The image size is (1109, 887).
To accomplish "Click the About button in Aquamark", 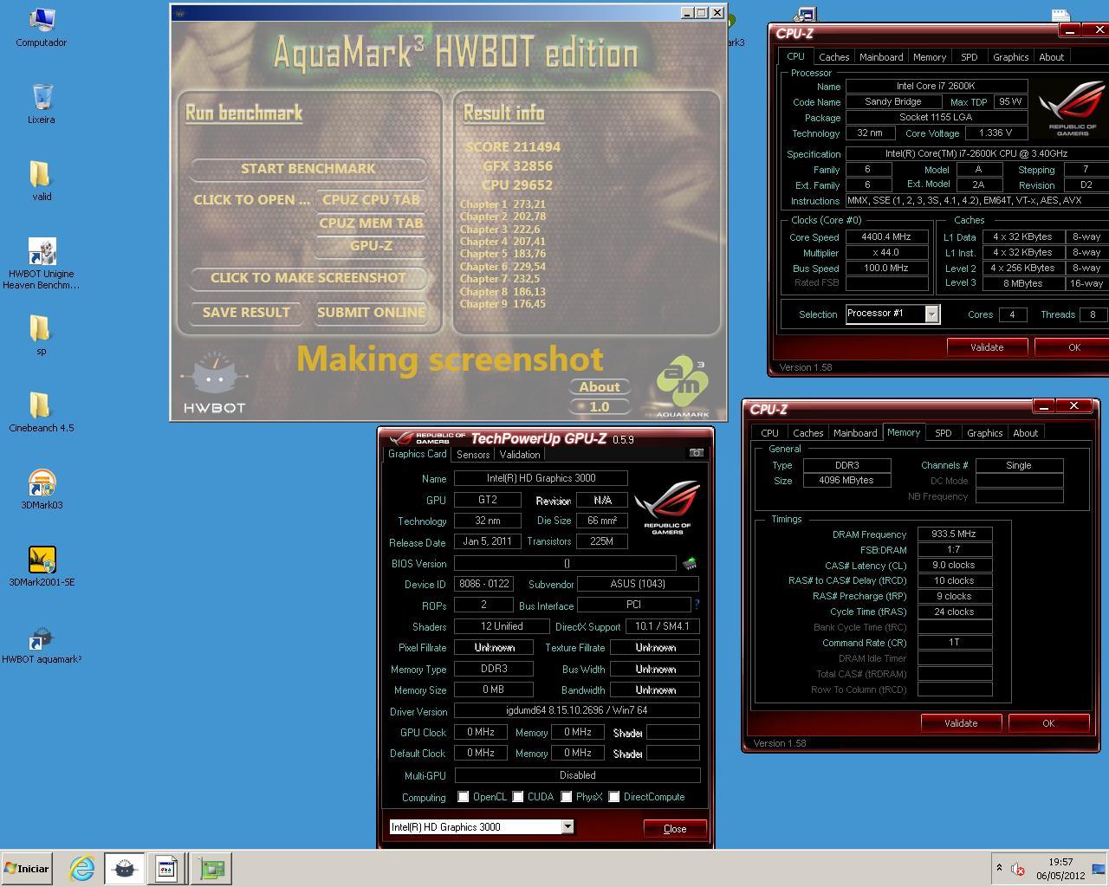I will point(599,387).
